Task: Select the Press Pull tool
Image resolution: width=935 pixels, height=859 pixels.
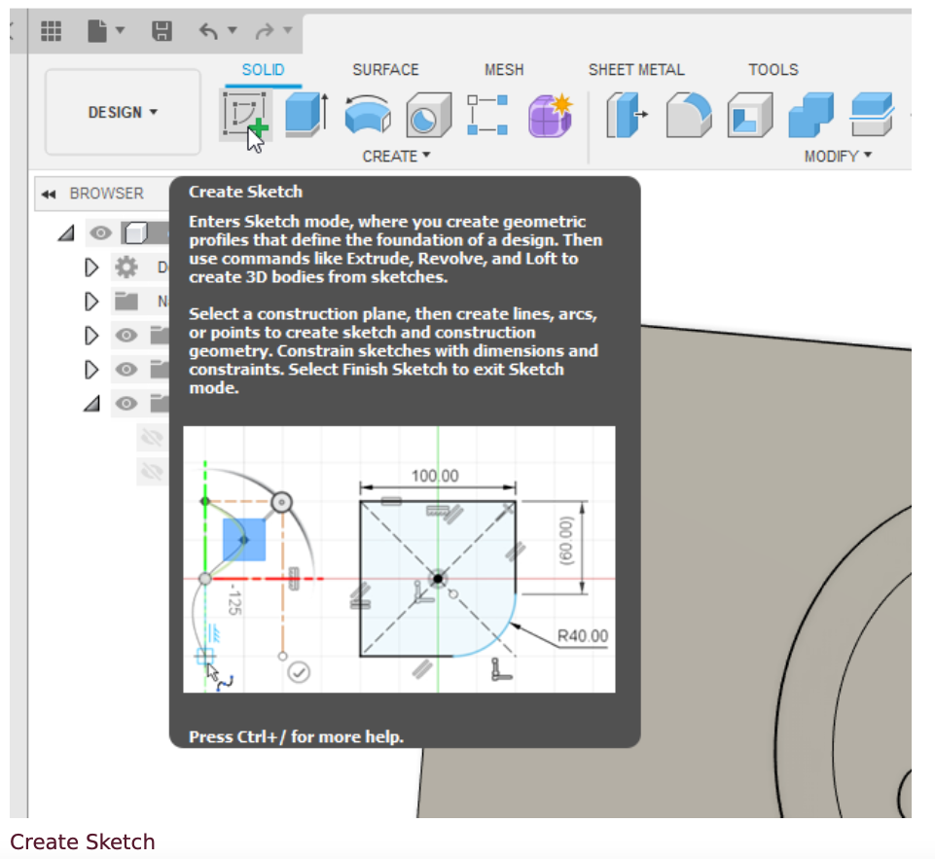Action: click(627, 115)
